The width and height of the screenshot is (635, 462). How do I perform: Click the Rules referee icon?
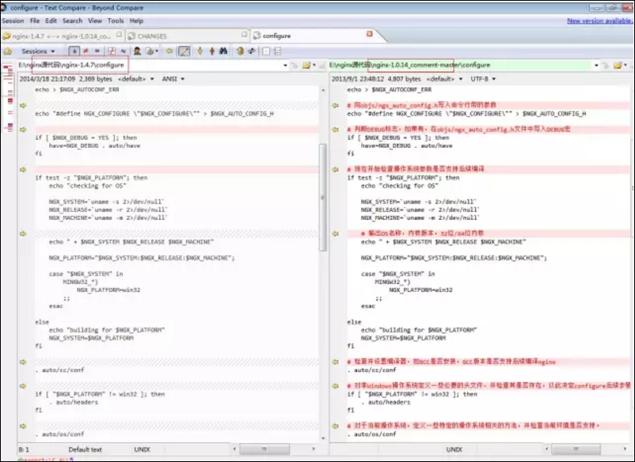(137, 51)
